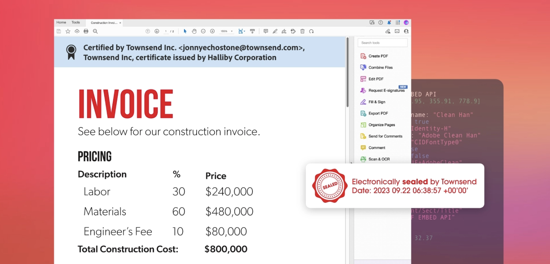550x264 pixels.
Task: Collapse the right tools pane arrow
Action: tap(351, 162)
